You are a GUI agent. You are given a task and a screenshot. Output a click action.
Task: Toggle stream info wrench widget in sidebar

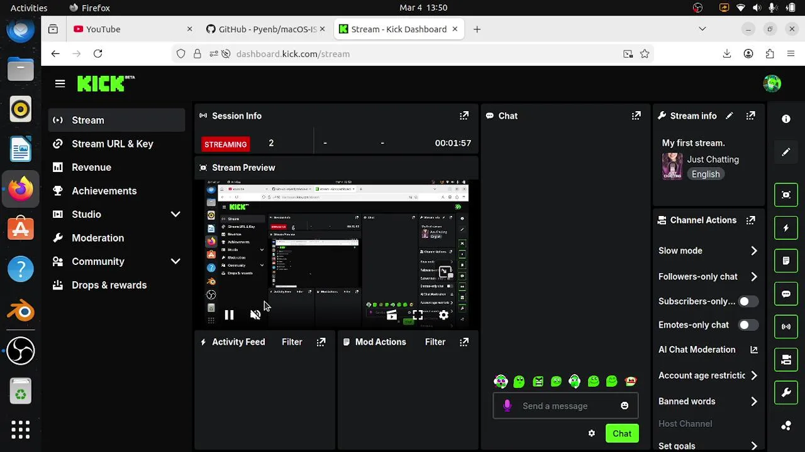tap(786, 393)
